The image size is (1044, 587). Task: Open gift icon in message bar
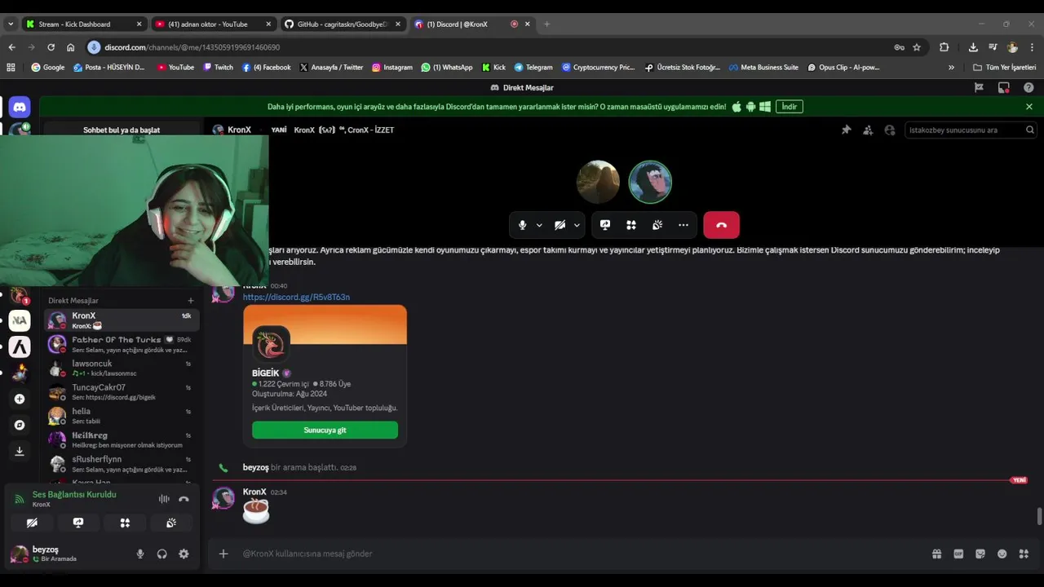coord(936,554)
